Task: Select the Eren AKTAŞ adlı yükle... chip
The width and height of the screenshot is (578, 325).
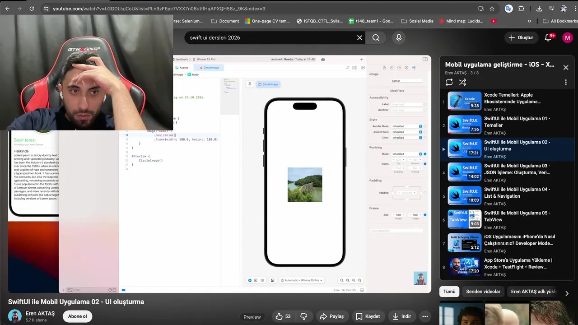Action: [534, 292]
